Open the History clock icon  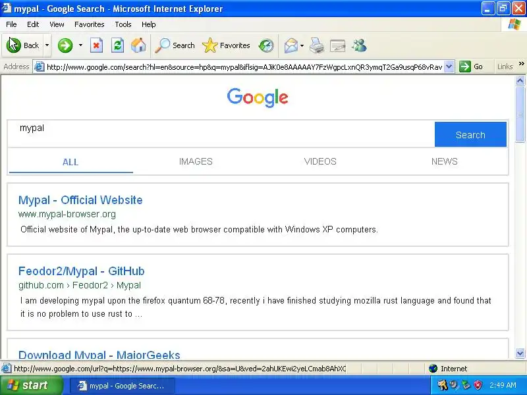pos(266,45)
